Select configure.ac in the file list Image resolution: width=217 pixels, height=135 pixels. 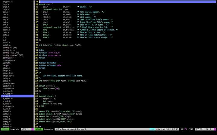9,60
